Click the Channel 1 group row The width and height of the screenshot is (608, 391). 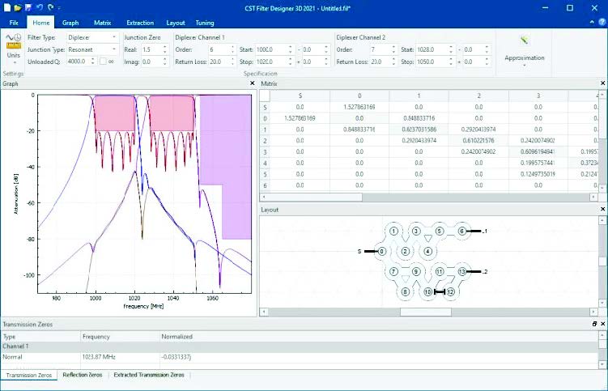pyautogui.click(x=300, y=346)
